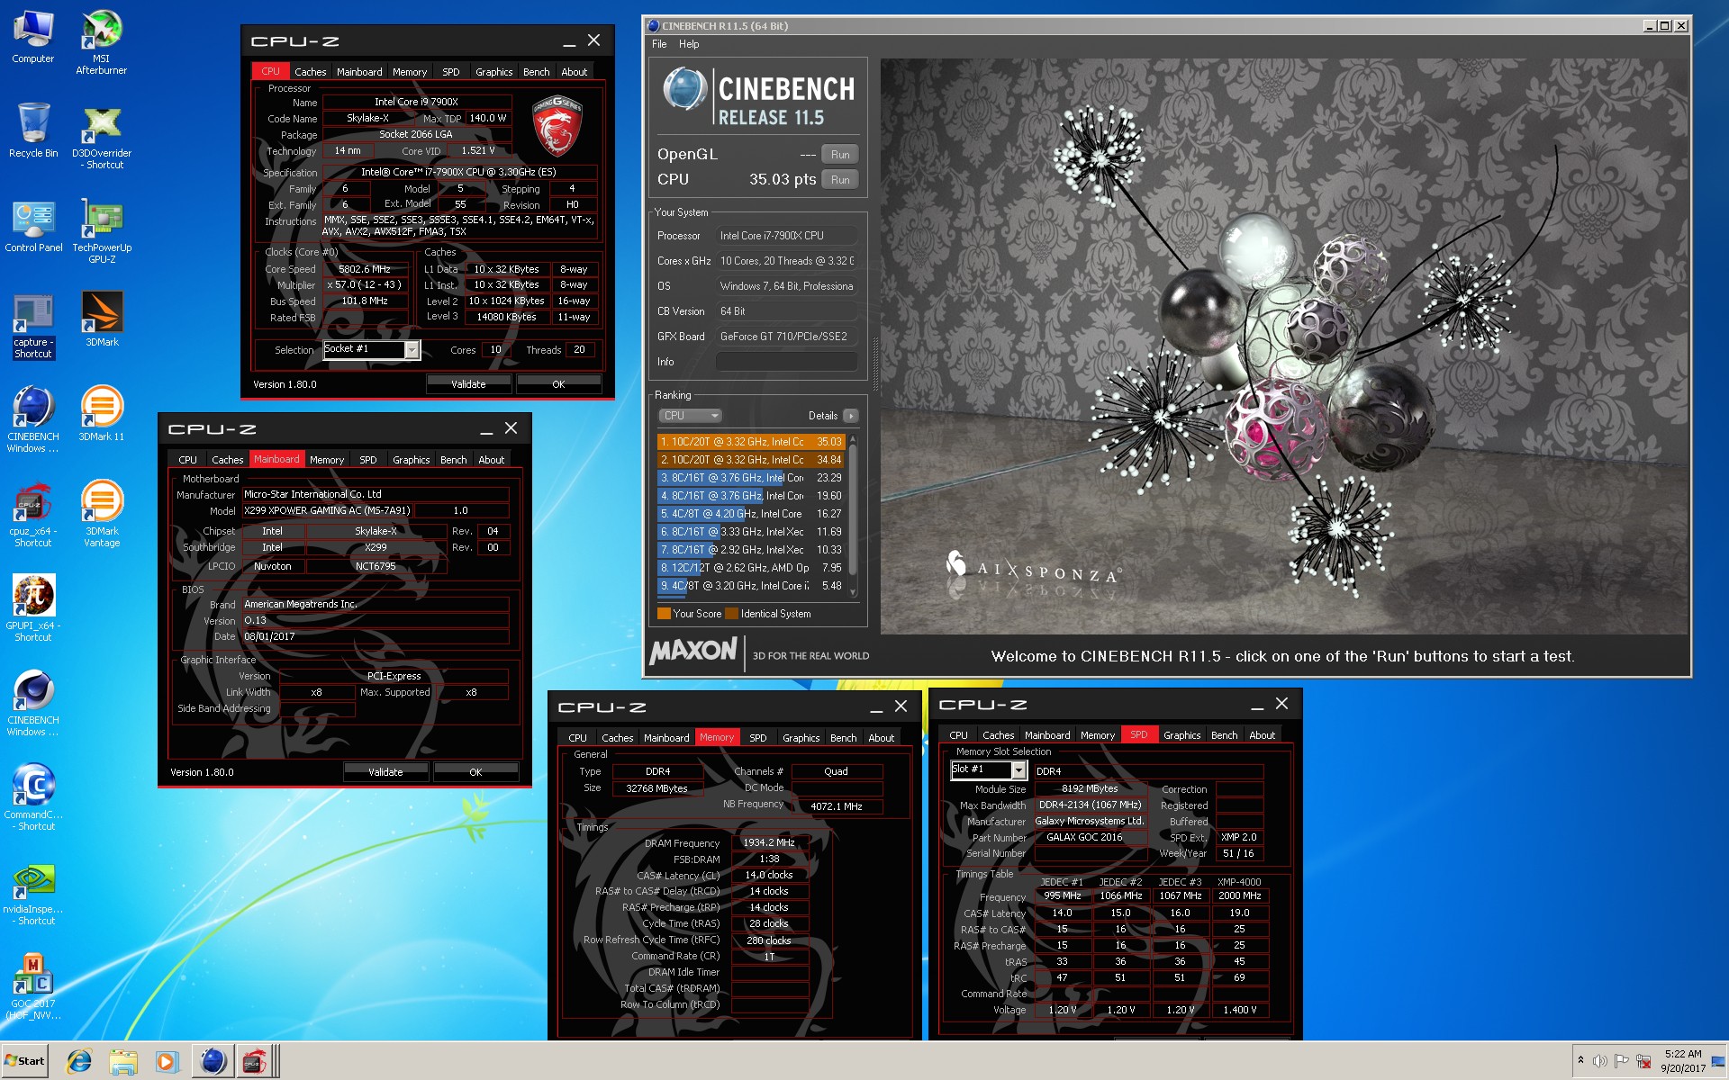Launch CommandC shortcut desktop icon
This screenshot has height=1080, width=1729.
(33, 798)
